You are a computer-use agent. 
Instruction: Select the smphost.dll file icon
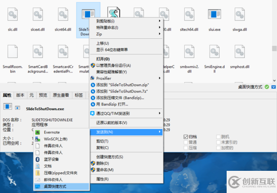240,51
